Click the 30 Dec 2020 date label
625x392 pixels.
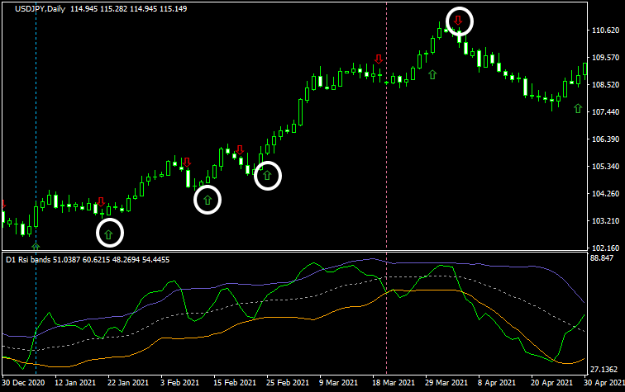click(x=23, y=382)
